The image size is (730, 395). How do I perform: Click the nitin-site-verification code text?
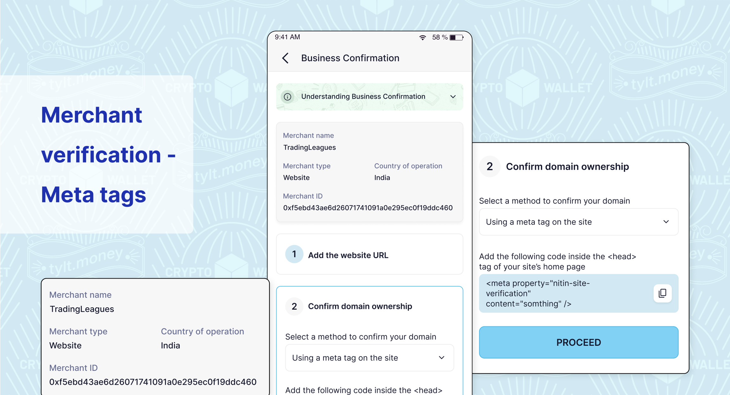(538, 293)
